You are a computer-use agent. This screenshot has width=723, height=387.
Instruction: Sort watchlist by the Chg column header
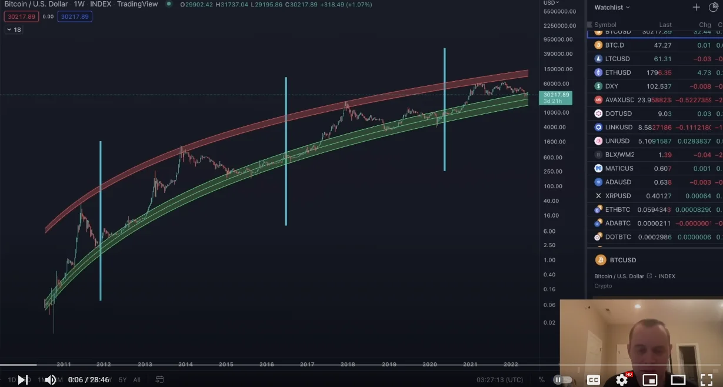coord(705,25)
